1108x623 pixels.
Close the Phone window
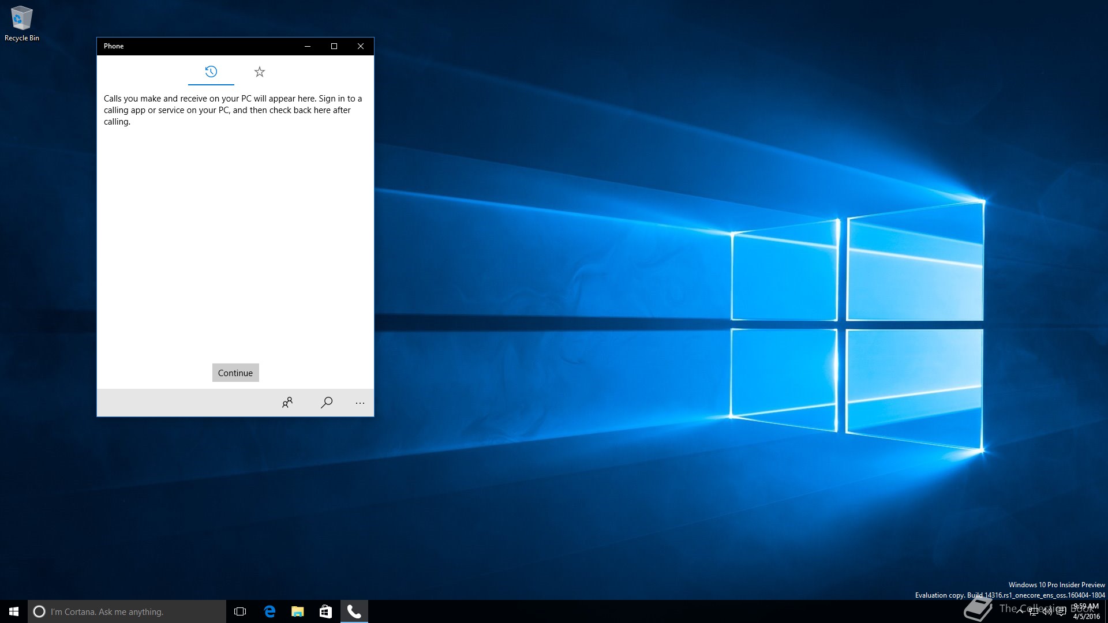(361, 46)
